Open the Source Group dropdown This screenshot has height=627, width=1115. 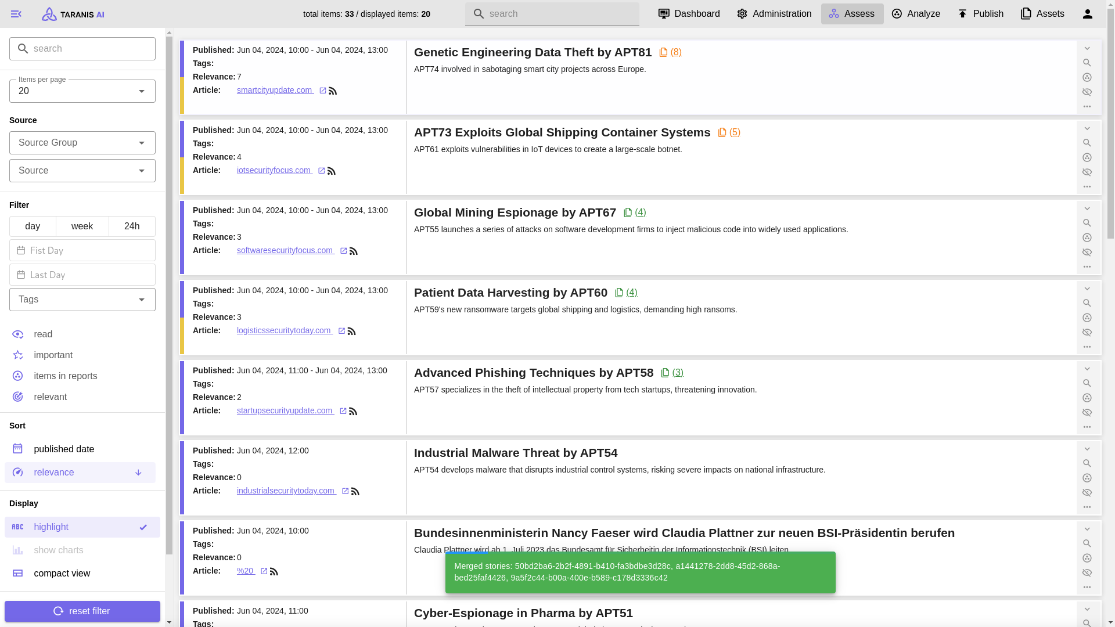(82, 142)
